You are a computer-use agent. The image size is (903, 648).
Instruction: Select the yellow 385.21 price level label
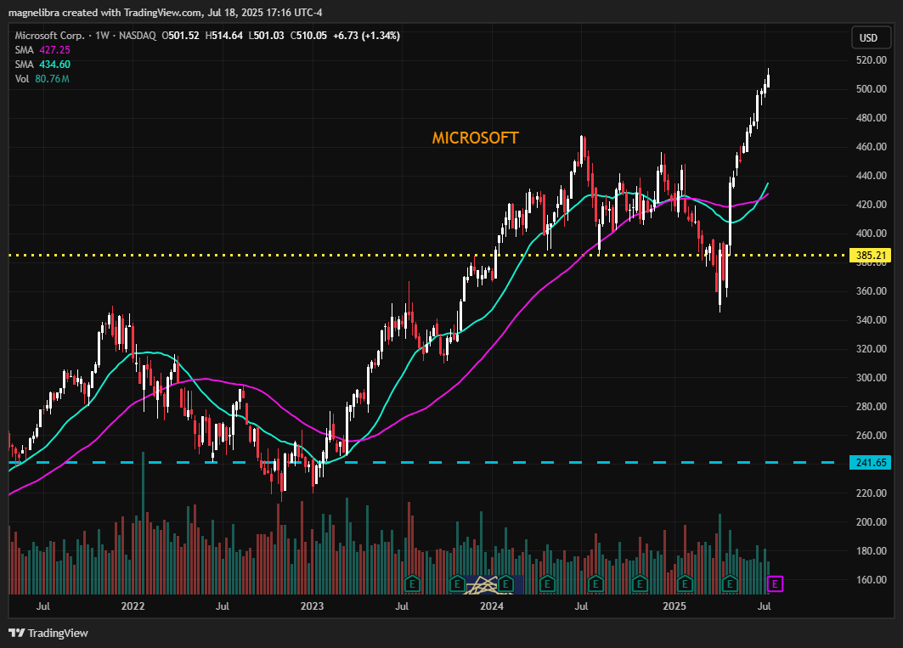(870, 255)
